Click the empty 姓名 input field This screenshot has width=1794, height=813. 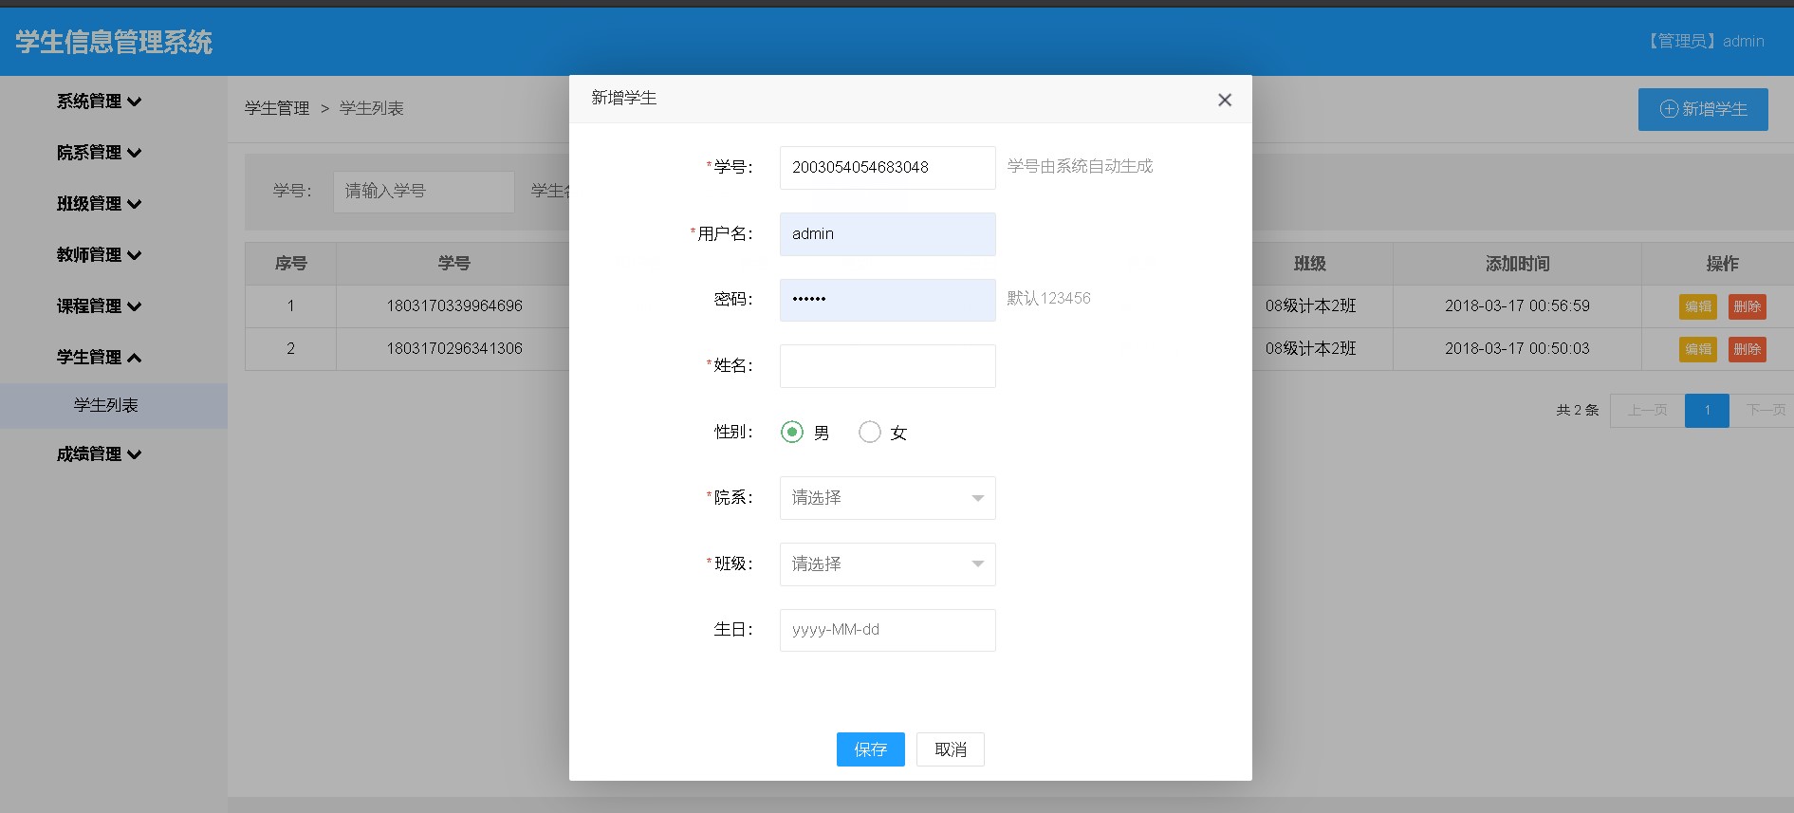coord(887,365)
